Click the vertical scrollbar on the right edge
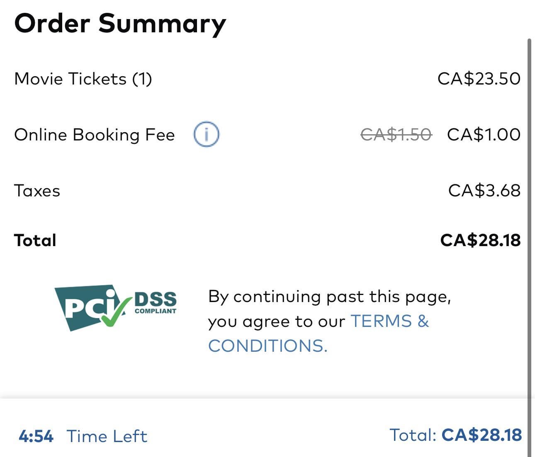The height and width of the screenshot is (457, 535). [x=529, y=248]
